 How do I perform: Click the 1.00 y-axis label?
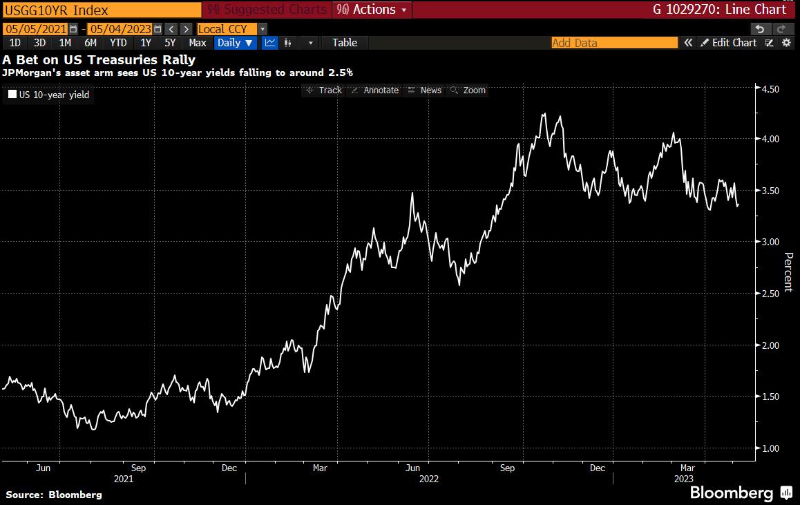click(x=770, y=448)
